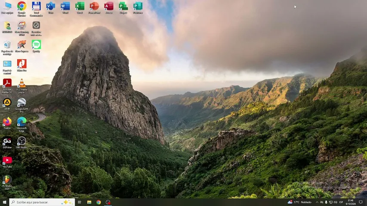This screenshot has width=367, height=206.
Task: Switch the ESP input language indicator
Action: point(341,202)
